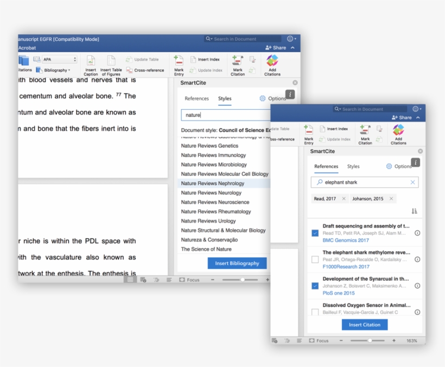This screenshot has width=445, height=367.
Task: Click the sort icon above the reference list
Action: [x=415, y=211]
